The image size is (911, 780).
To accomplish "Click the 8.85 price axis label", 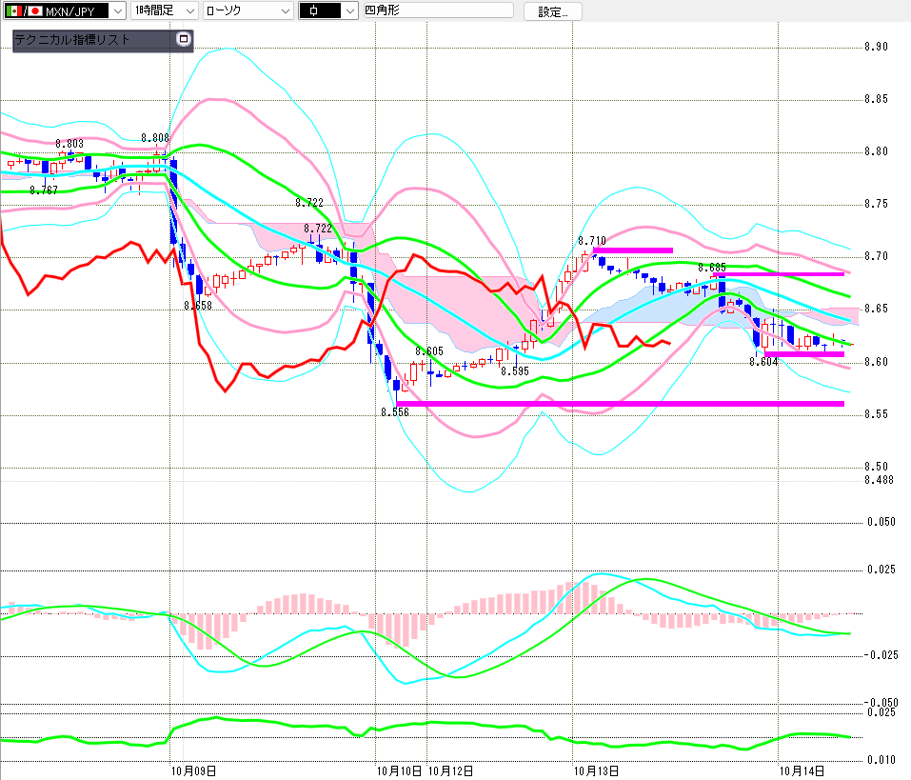I will click(876, 99).
